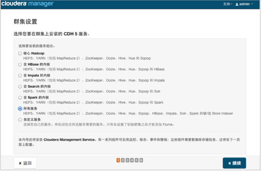Click the 含 Impala 的内核 label

(x=37, y=75)
